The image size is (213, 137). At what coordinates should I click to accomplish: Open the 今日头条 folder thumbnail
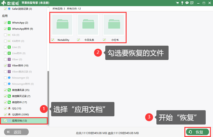pos(88,25)
